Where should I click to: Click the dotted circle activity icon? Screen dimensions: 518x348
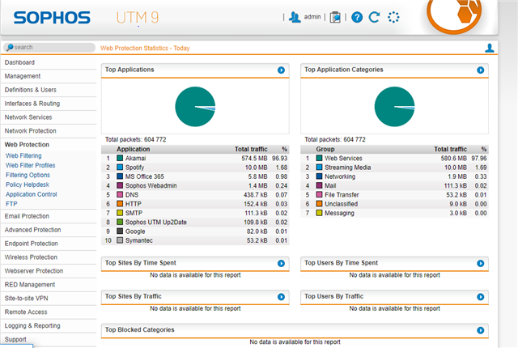point(393,17)
